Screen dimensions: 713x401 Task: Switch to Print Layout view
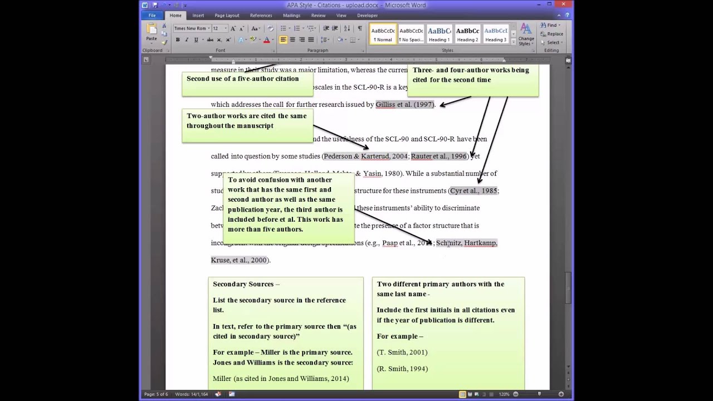[462, 394]
